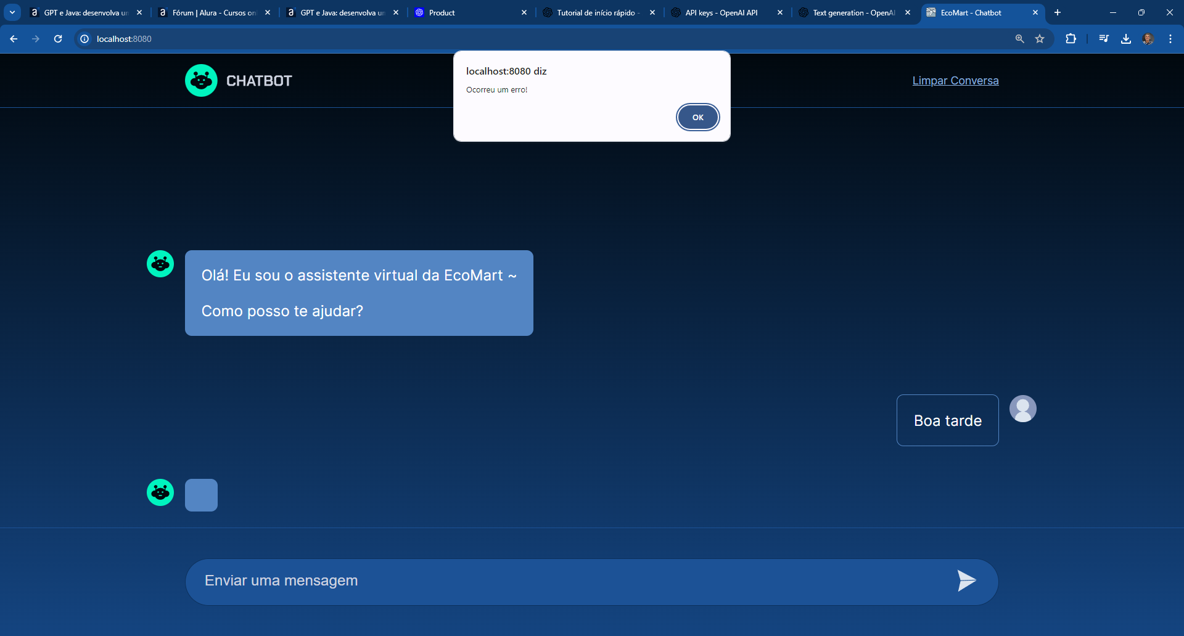
Task: Reload the localhost:8080 page
Action: click(x=58, y=39)
